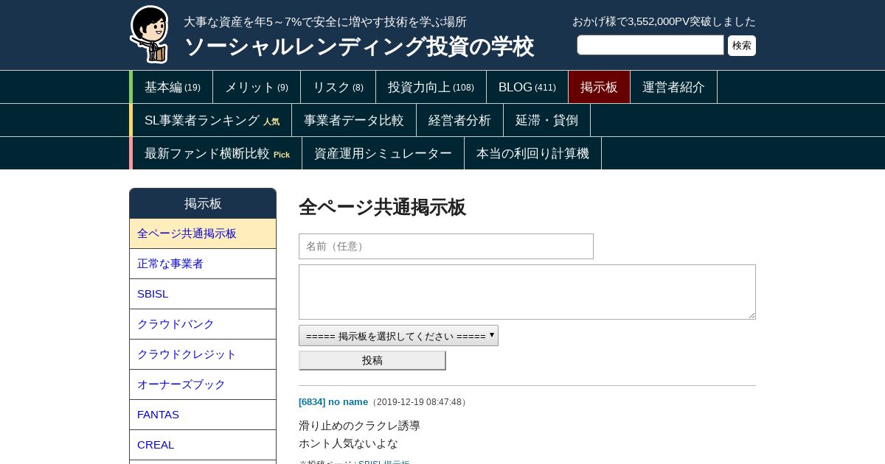Focus the header search input field
Image resolution: width=885 pixels, height=464 pixels.
(650, 45)
